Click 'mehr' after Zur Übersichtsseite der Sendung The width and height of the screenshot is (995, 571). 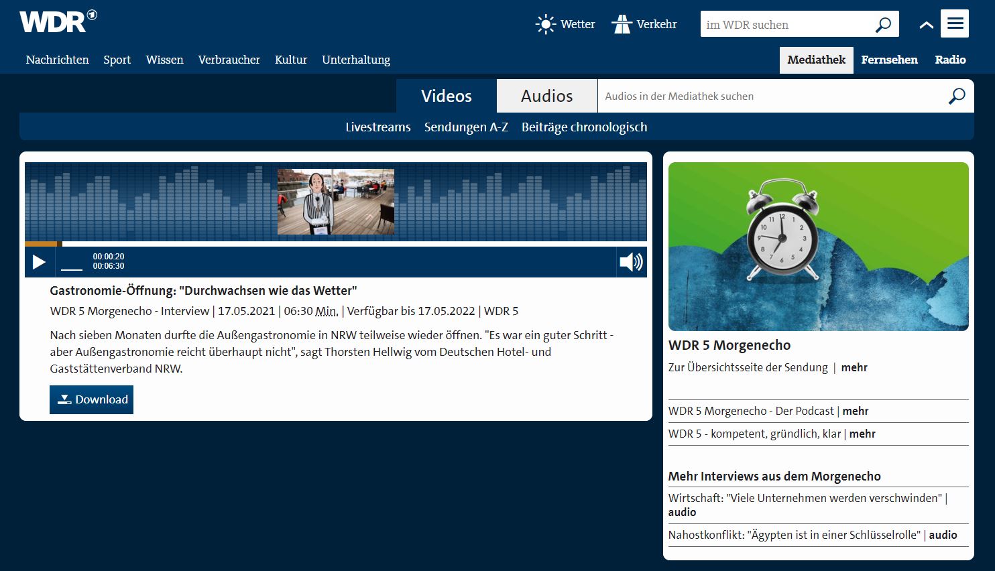coord(854,367)
